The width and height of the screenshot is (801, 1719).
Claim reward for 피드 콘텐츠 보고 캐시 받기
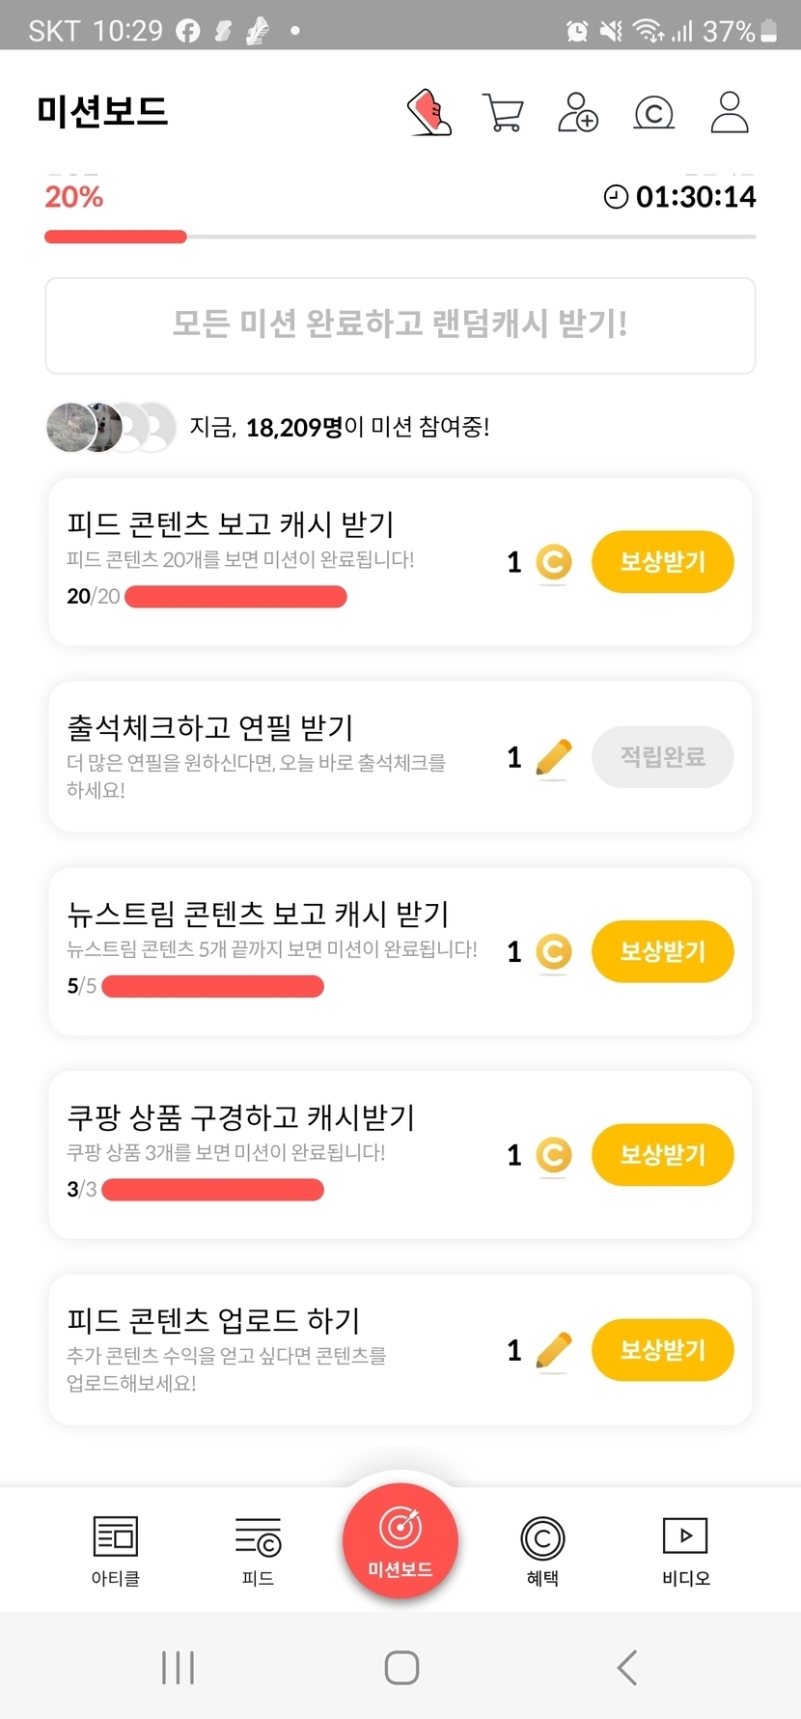tap(662, 562)
